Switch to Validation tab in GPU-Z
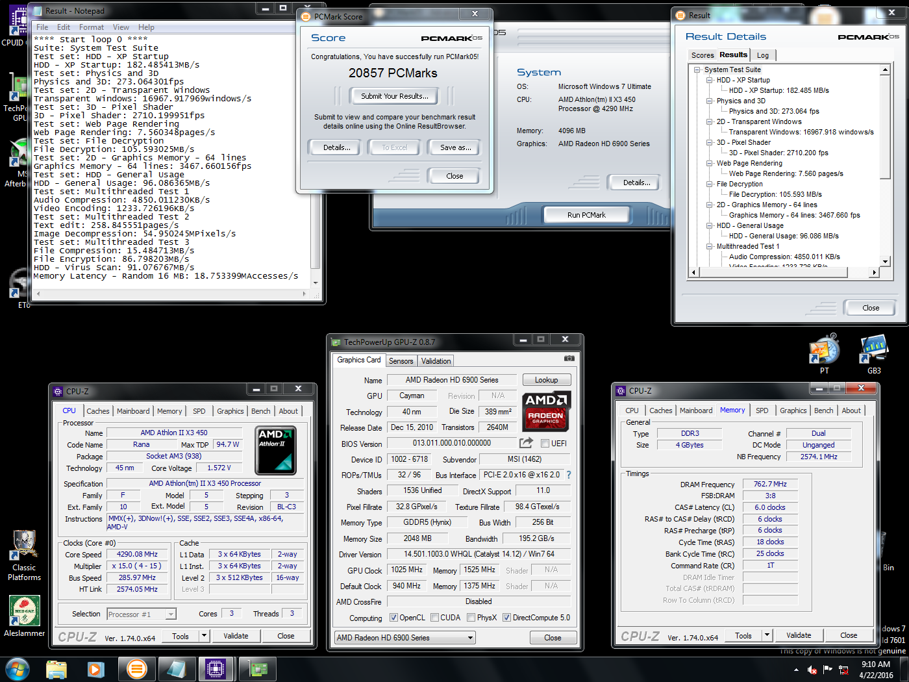 click(436, 360)
